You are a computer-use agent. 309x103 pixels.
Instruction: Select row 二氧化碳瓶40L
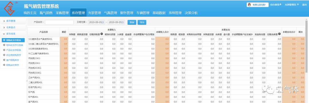166,82
